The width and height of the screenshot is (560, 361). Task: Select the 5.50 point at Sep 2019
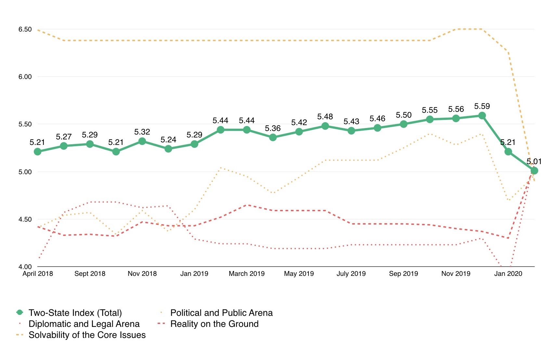coord(404,124)
